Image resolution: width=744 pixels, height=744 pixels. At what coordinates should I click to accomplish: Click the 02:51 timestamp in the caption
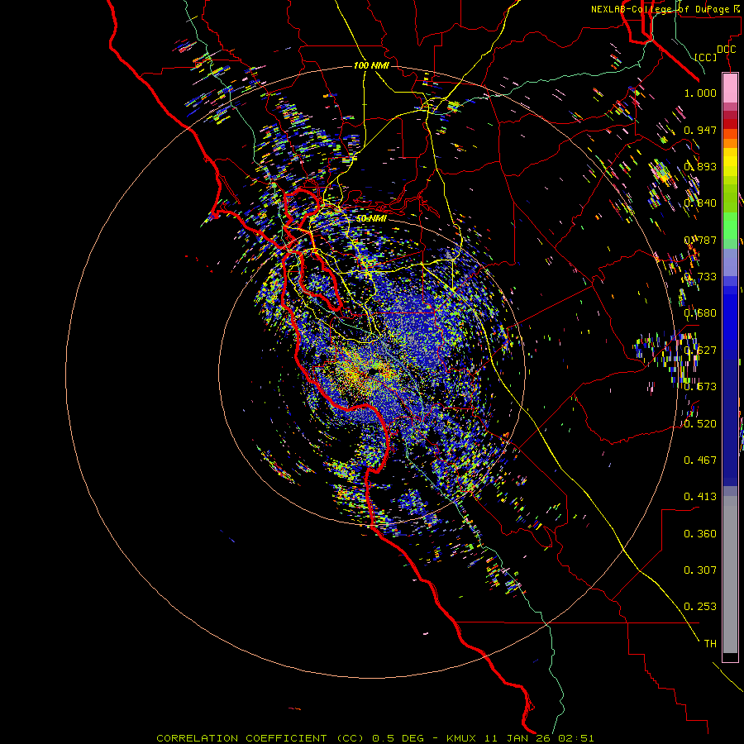coord(576,738)
